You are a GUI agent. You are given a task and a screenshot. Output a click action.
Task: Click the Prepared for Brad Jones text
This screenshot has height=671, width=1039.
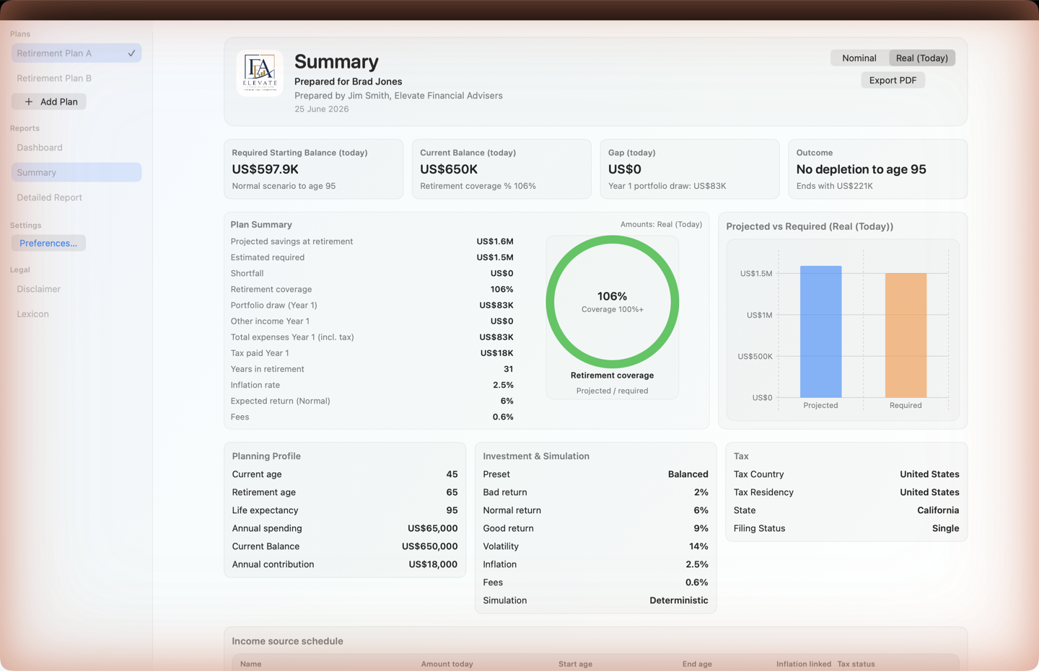coord(348,81)
